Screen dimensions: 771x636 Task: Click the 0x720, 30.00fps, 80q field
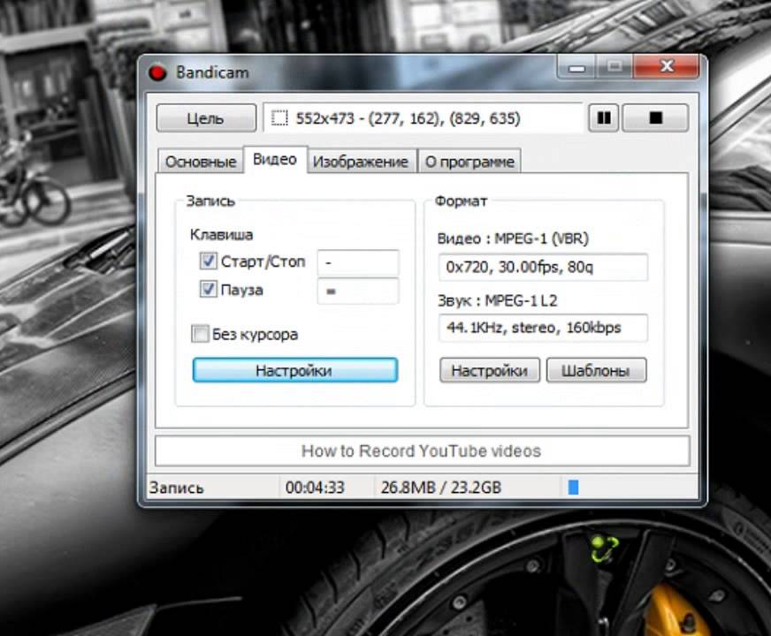click(x=543, y=267)
